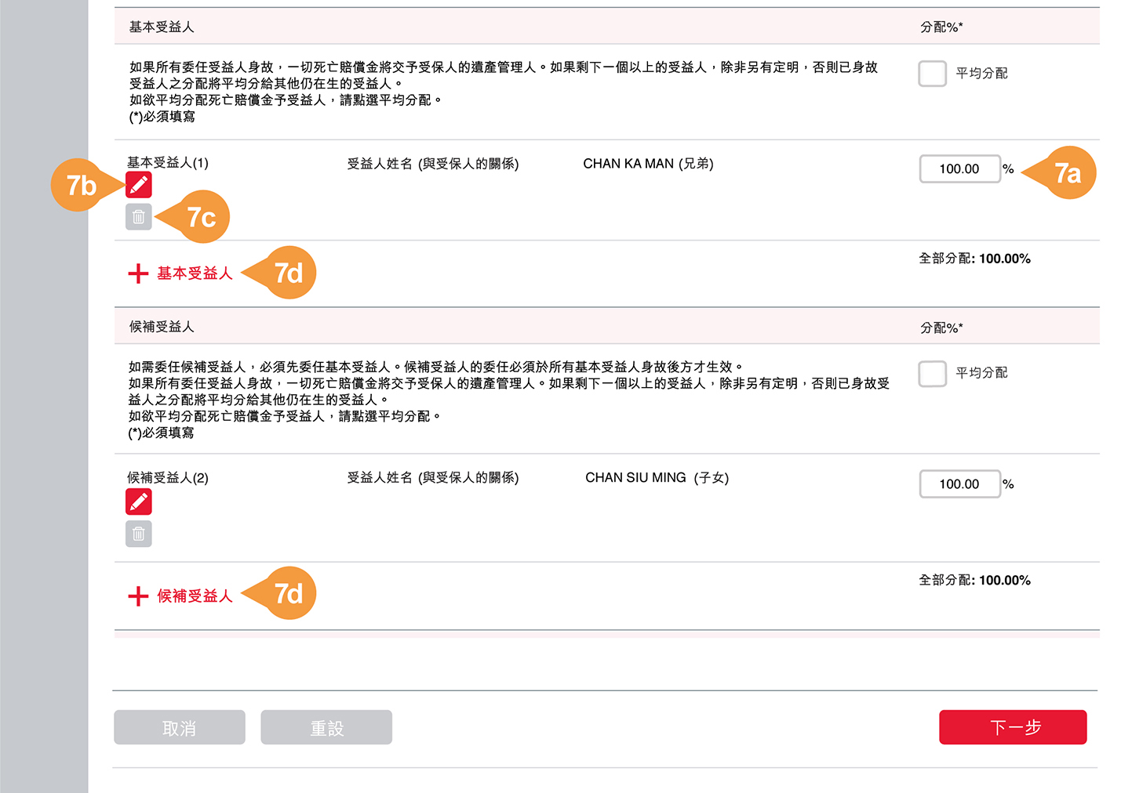Image resolution: width=1121 pixels, height=793 pixels.
Task: Click the orange 7a callout marker
Action: point(1068,172)
